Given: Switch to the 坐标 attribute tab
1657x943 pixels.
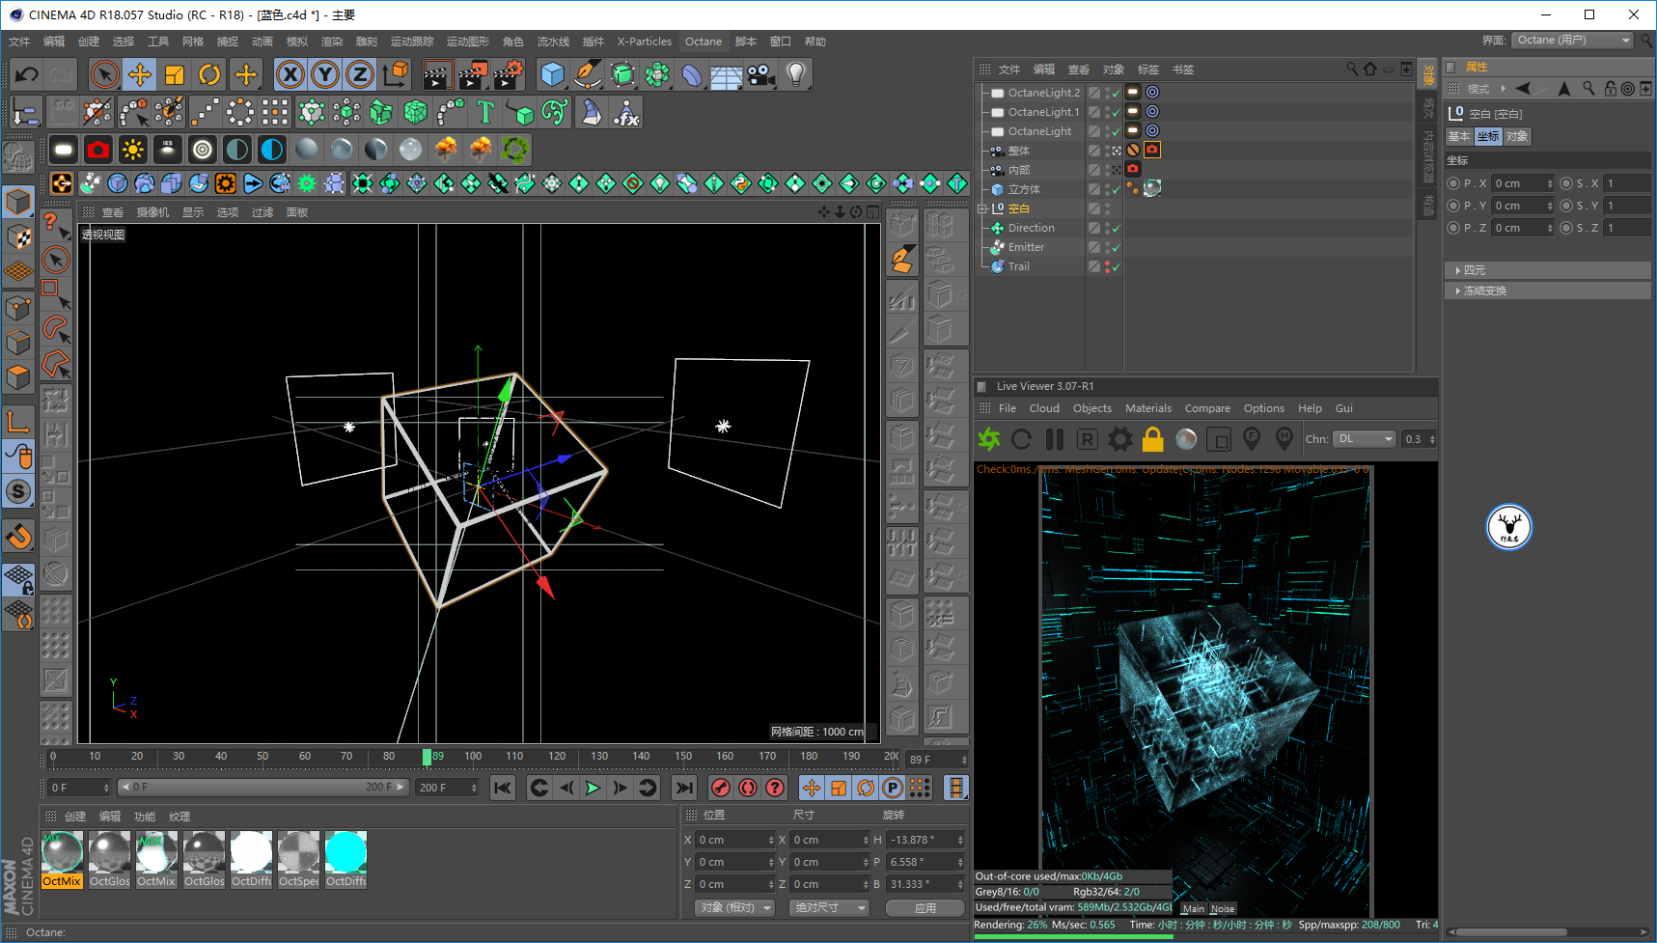Looking at the screenshot, I should [1488, 137].
